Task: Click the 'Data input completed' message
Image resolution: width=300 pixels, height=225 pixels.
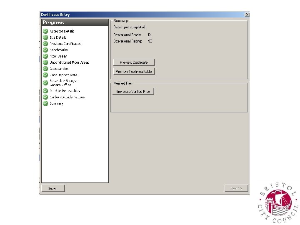Action: coord(129,27)
